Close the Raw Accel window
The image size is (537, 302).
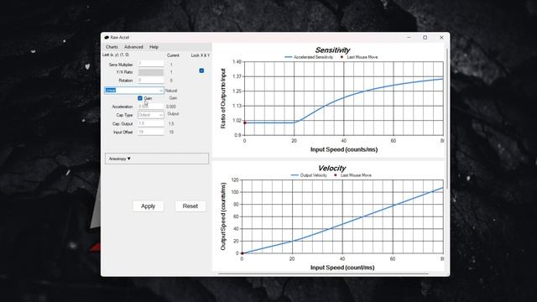point(441,37)
